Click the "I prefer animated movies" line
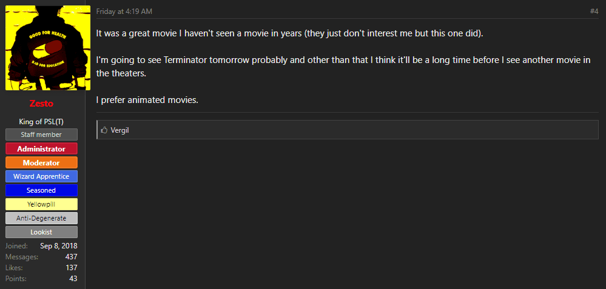Screen dimensions: 606x289 coord(147,100)
